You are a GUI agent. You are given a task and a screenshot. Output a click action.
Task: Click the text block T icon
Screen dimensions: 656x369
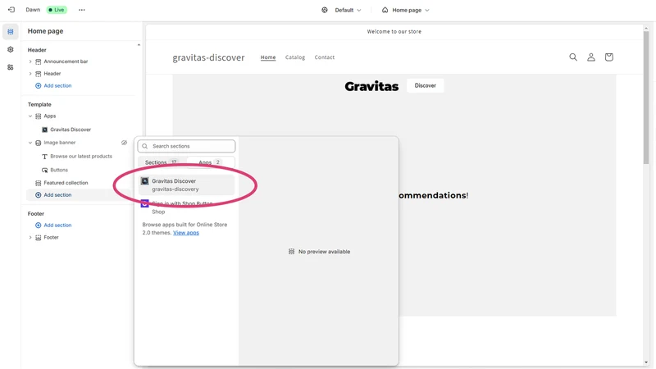click(x=45, y=157)
